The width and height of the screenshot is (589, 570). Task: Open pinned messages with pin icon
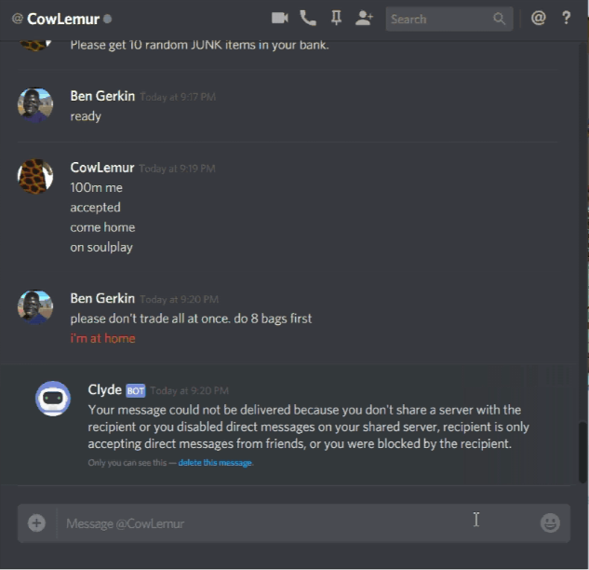pyautogui.click(x=336, y=18)
